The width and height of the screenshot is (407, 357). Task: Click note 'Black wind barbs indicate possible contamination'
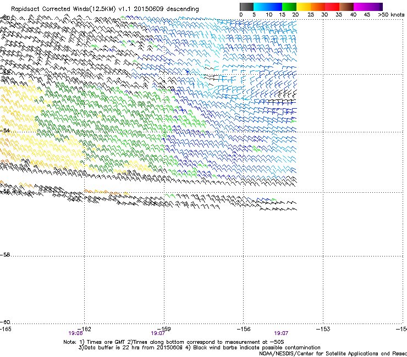click(x=257, y=348)
